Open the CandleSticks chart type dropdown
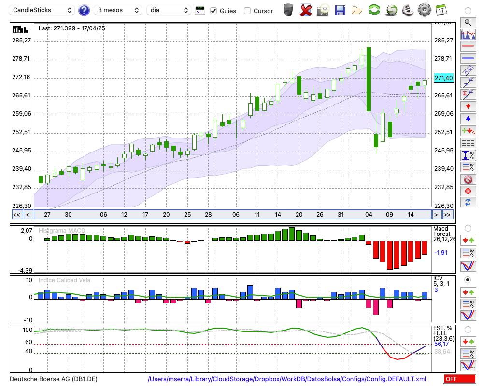Screen dimensions: 483x386 click(x=42, y=10)
